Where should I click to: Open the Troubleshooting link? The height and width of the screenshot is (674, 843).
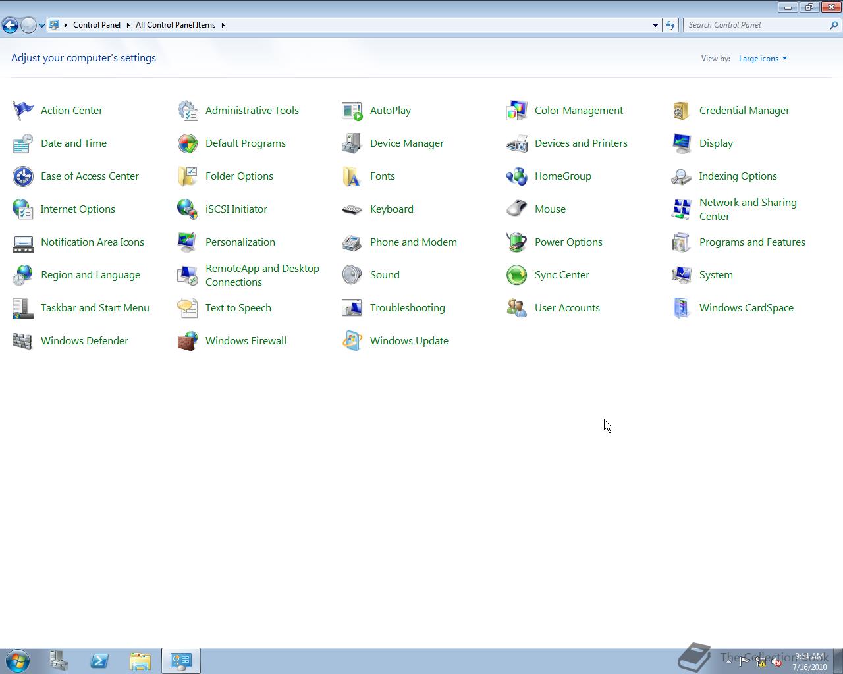point(408,308)
